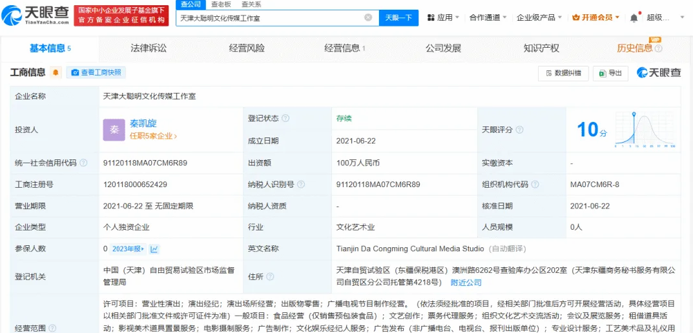
Task: Open the 参保人数 trend chart icon
Action: [x=154, y=249]
